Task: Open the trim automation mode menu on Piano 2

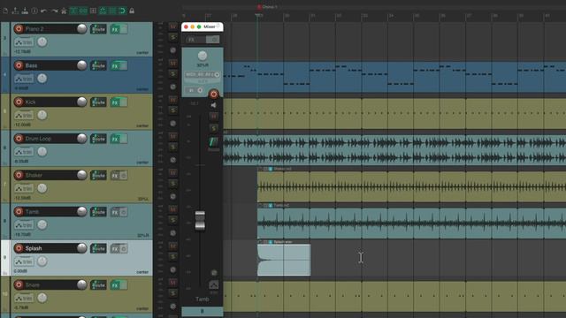Action: coord(24,42)
